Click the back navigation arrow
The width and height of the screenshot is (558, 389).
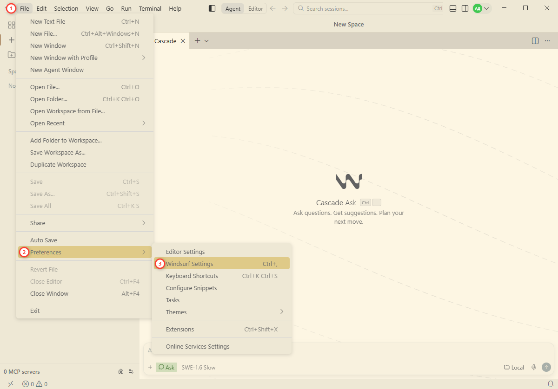pos(273,8)
